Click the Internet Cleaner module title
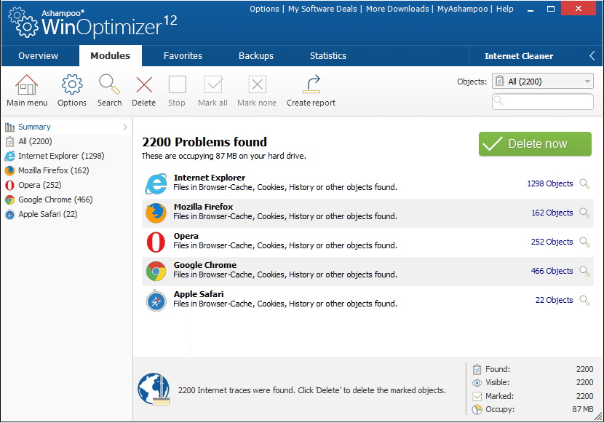 tap(518, 56)
